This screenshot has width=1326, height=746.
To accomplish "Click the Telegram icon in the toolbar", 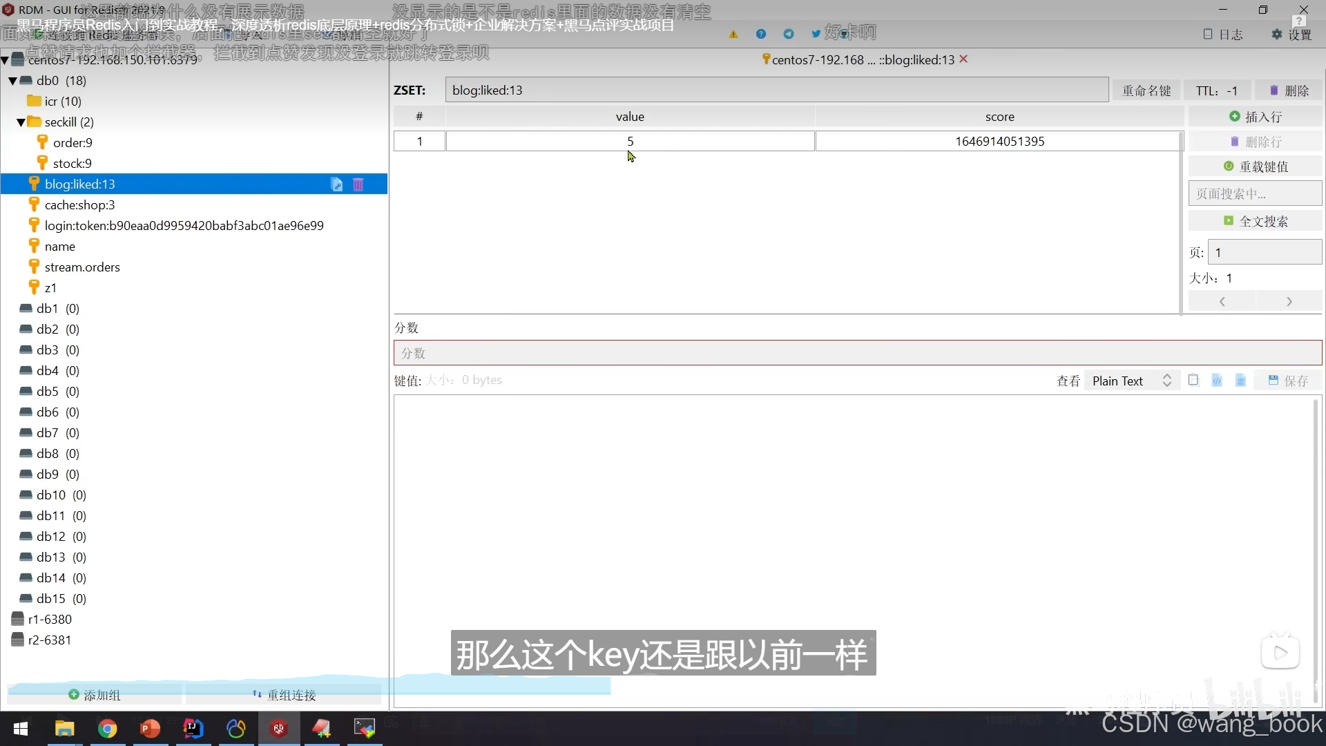I will coord(789,34).
